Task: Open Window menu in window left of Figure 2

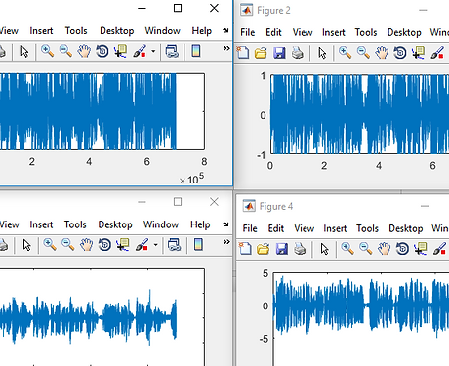Action: pyautogui.click(x=163, y=31)
